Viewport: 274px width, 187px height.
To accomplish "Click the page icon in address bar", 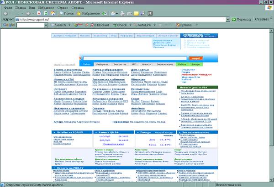I will (17, 20).
